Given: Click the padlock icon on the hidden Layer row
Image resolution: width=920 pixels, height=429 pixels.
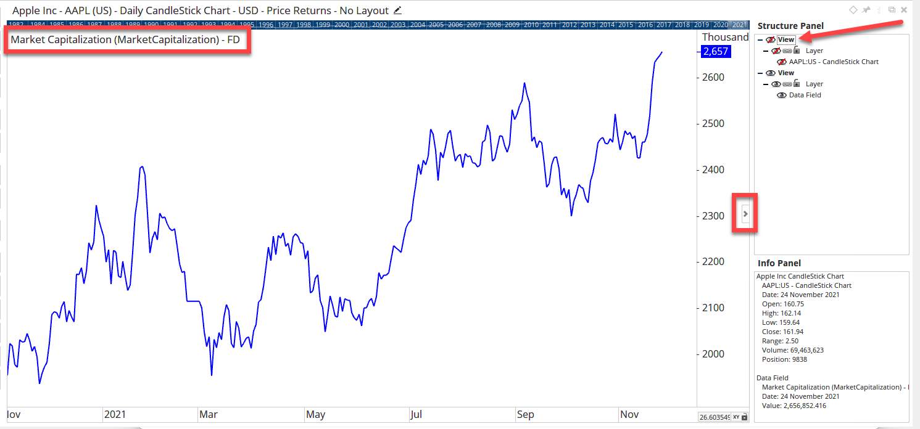Looking at the screenshot, I should tap(797, 51).
